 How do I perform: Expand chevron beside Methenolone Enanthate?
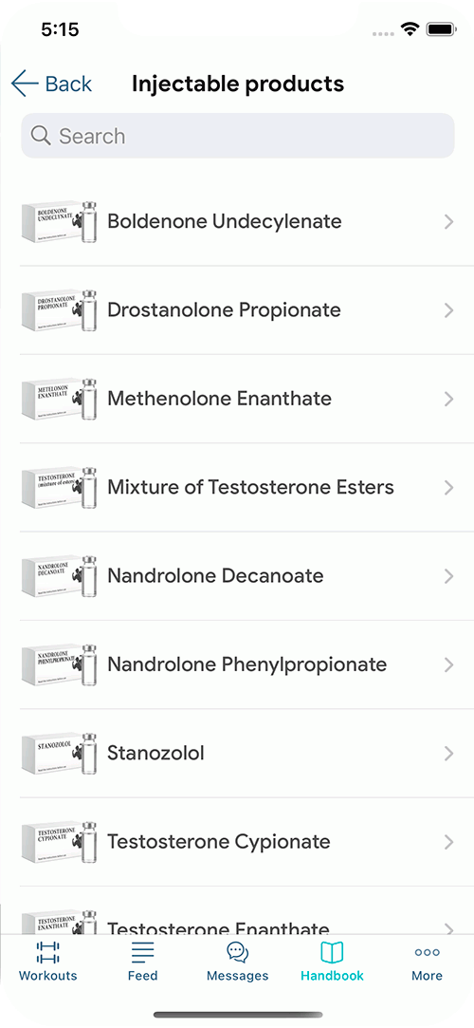(x=448, y=399)
